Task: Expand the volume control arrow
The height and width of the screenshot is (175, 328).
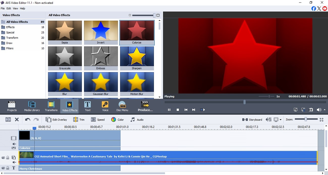Action: [x=324, y=110]
